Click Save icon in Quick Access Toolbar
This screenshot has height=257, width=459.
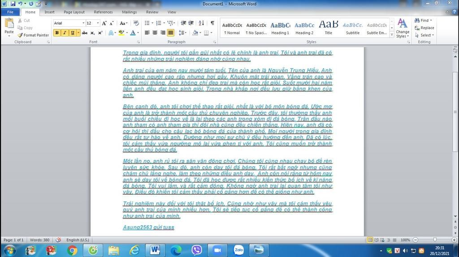pos(13,4)
